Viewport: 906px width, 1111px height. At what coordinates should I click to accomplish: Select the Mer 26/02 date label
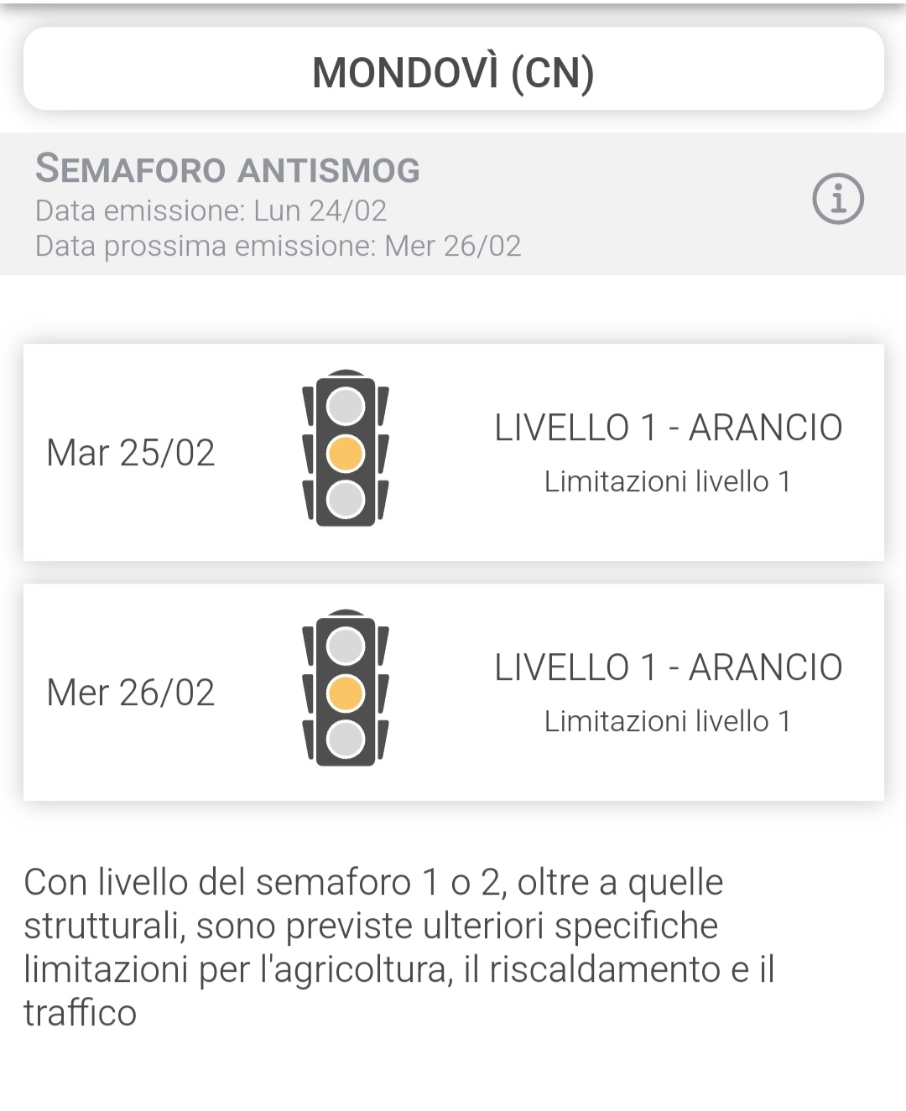(x=131, y=693)
